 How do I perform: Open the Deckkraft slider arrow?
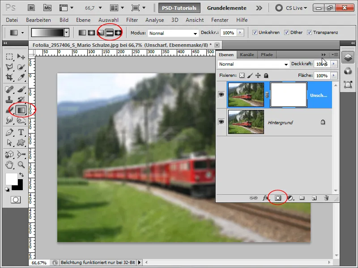[x=333, y=64]
